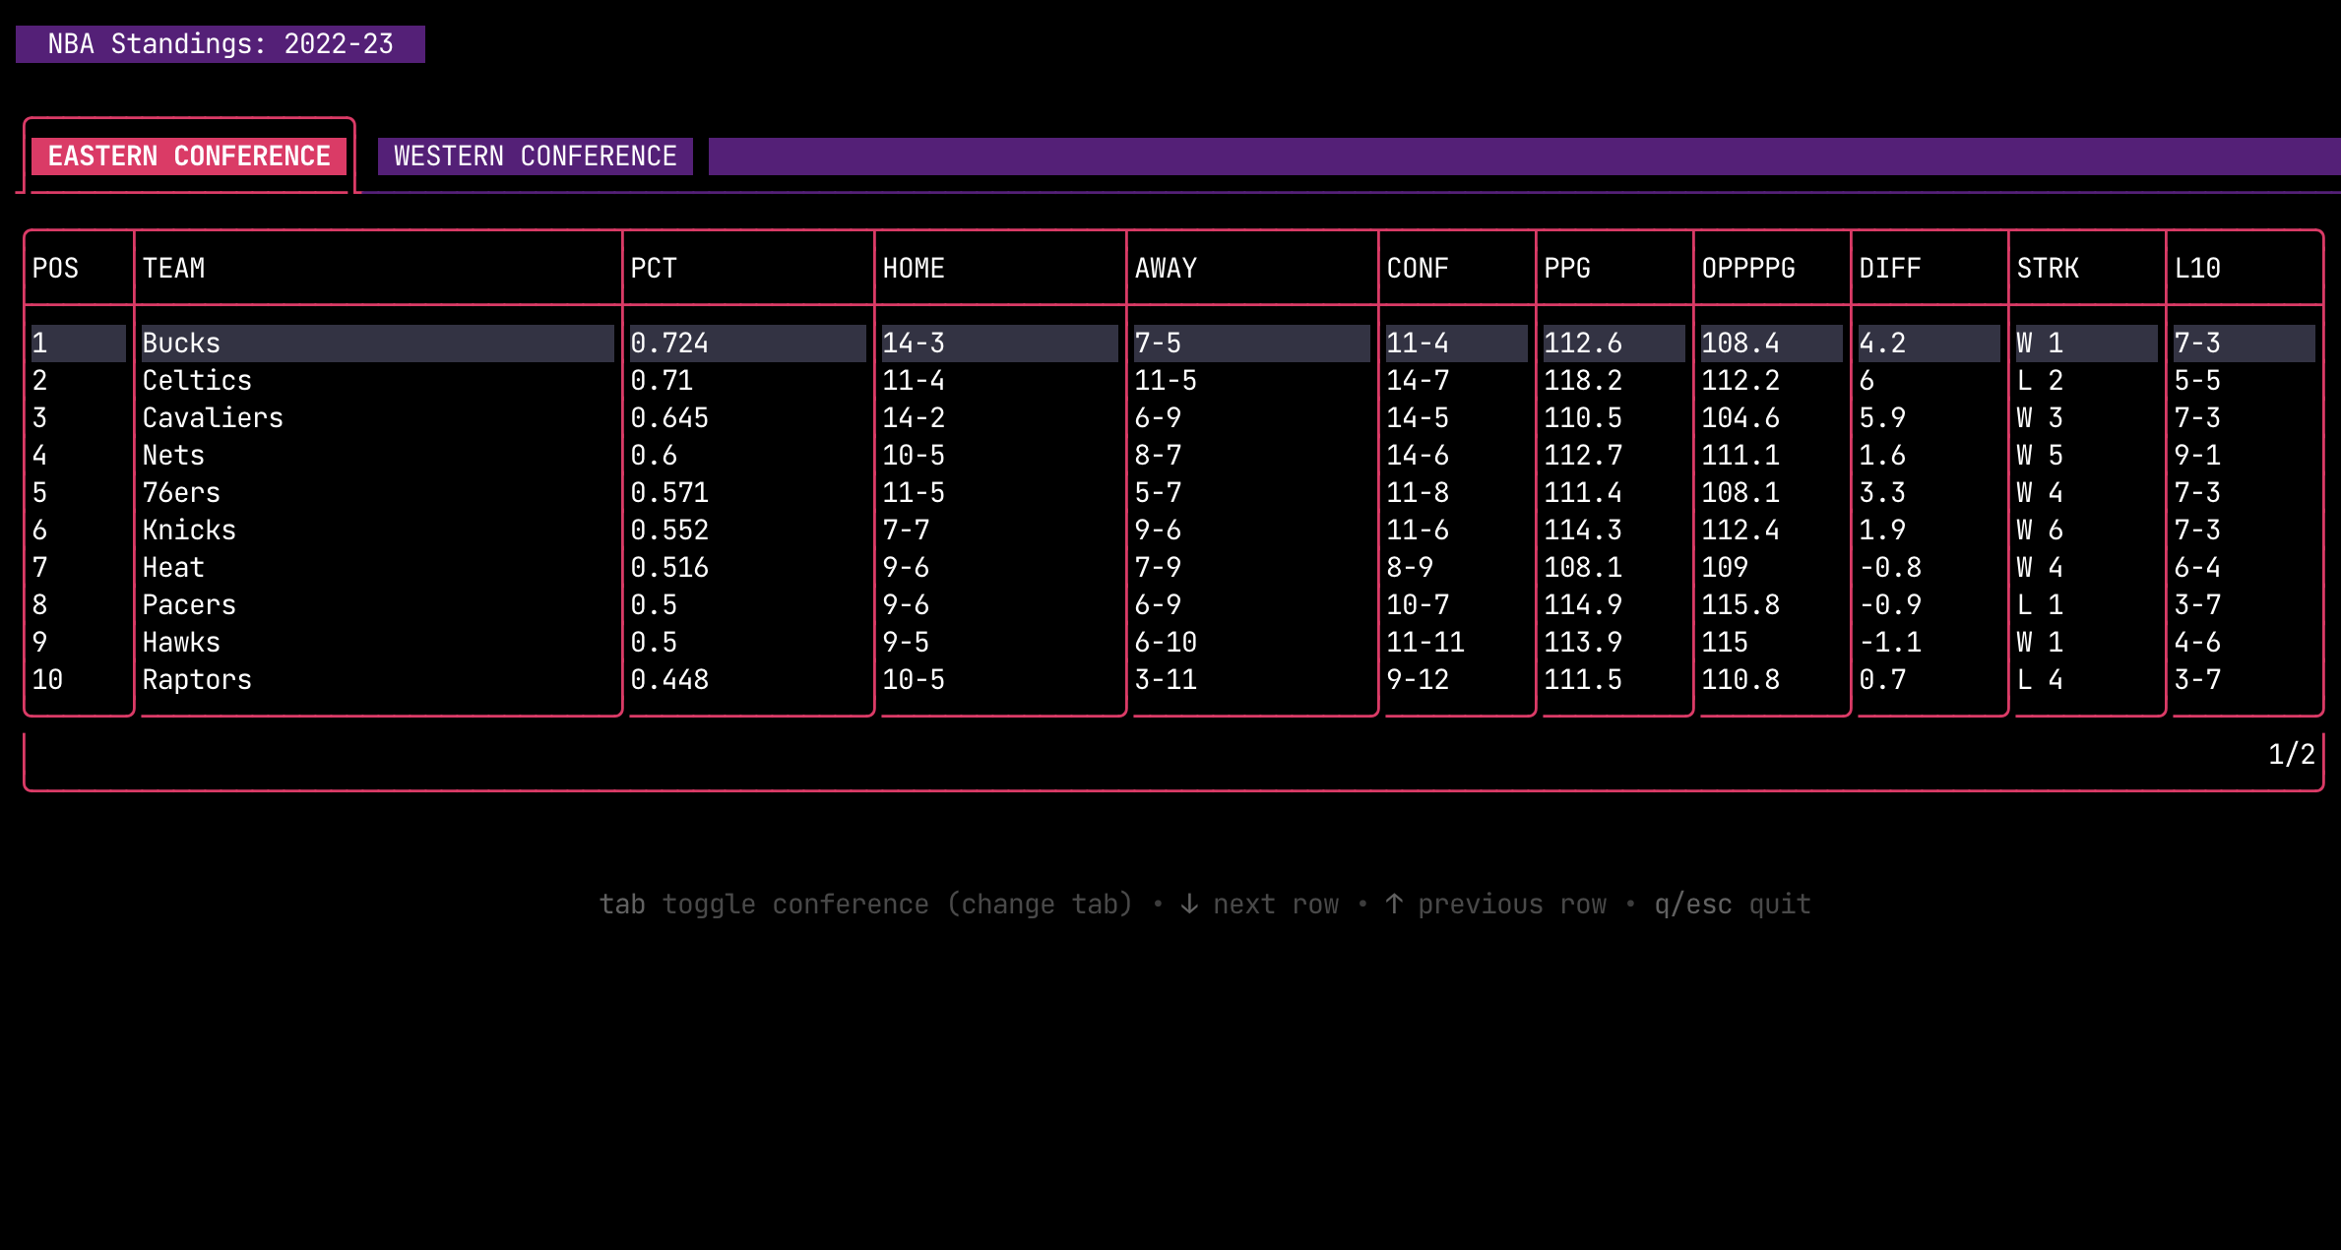Click the DIFF column header
This screenshot has width=2341, height=1250.
(1889, 269)
